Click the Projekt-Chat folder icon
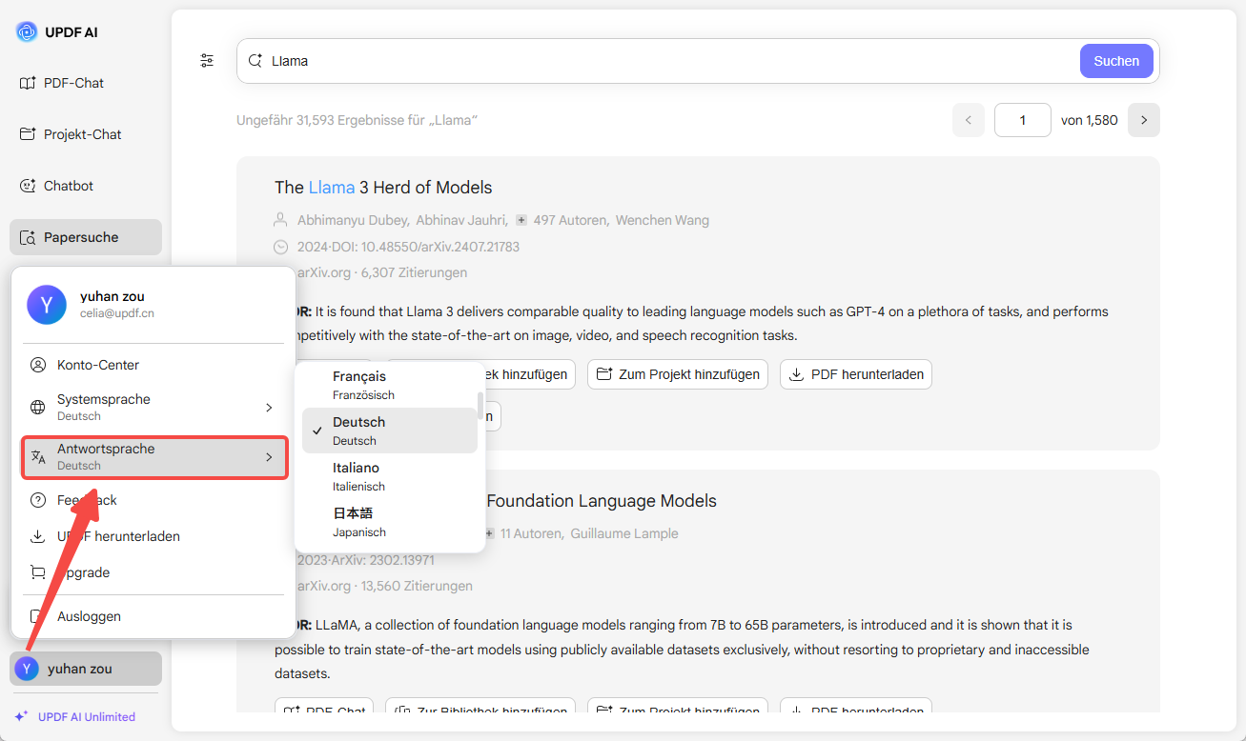Screen dimensions: 1246x741 click(x=28, y=134)
